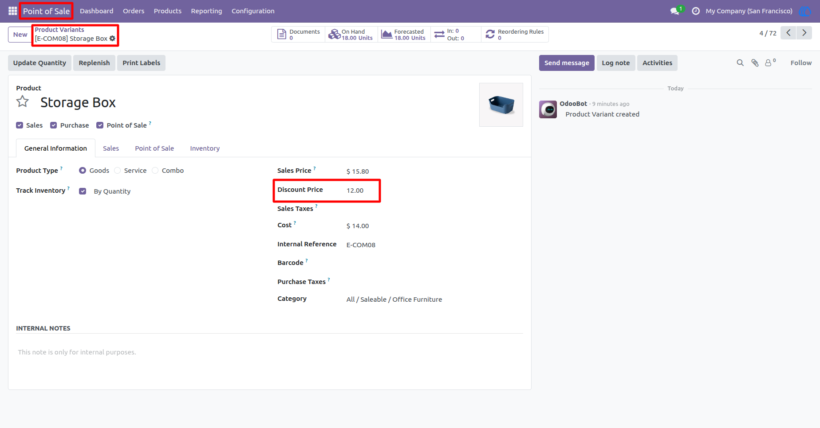The width and height of the screenshot is (820, 428).
Task: Switch to the Inventory tab
Action: coord(205,148)
